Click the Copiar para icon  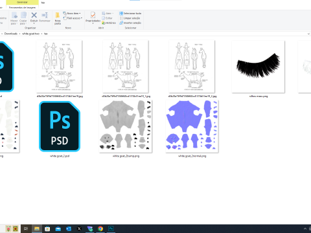click(x=23, y=15)
